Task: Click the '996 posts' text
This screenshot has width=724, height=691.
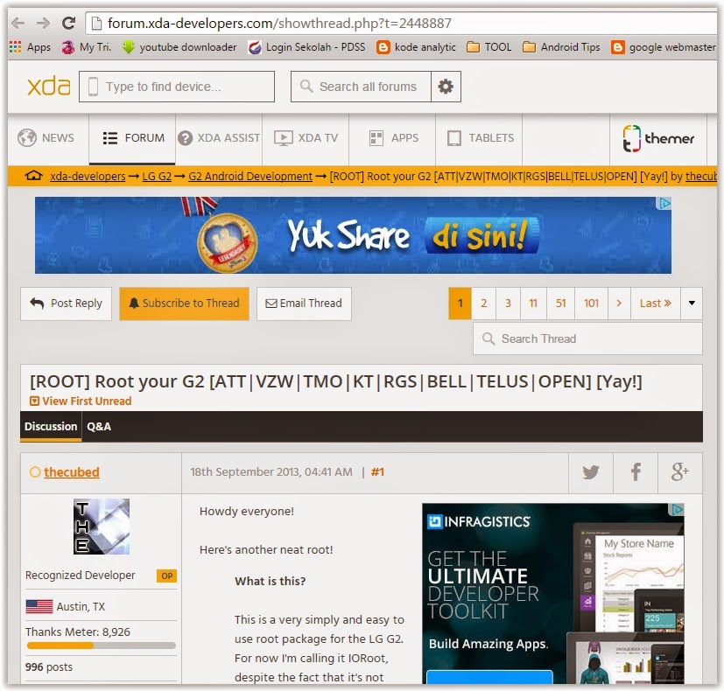Action: click(49, 667)
